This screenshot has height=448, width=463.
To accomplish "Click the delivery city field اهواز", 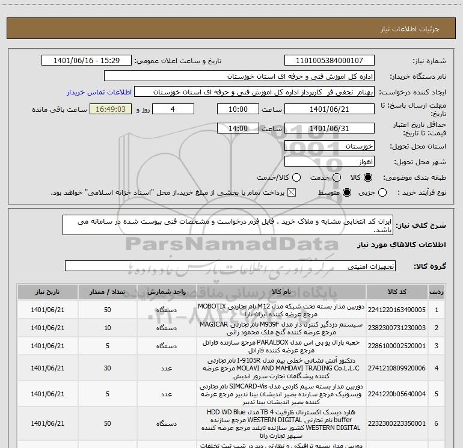I will point(330,162).
